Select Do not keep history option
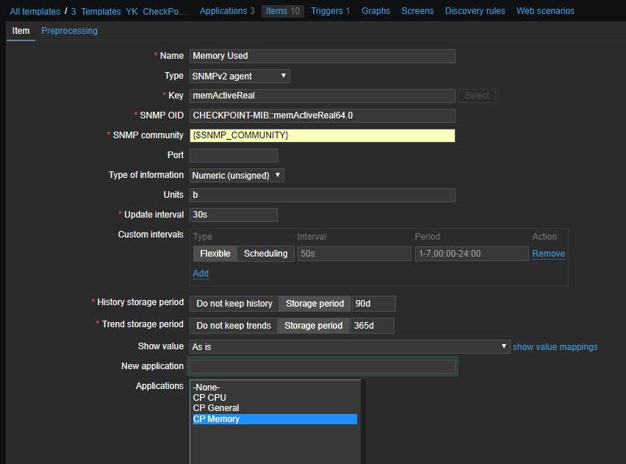 tap(234, 304)
